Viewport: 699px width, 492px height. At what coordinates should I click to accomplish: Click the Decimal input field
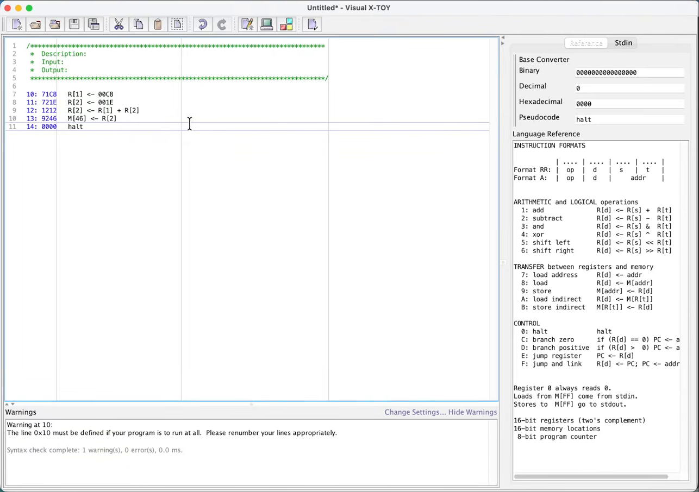click(629, 88)
